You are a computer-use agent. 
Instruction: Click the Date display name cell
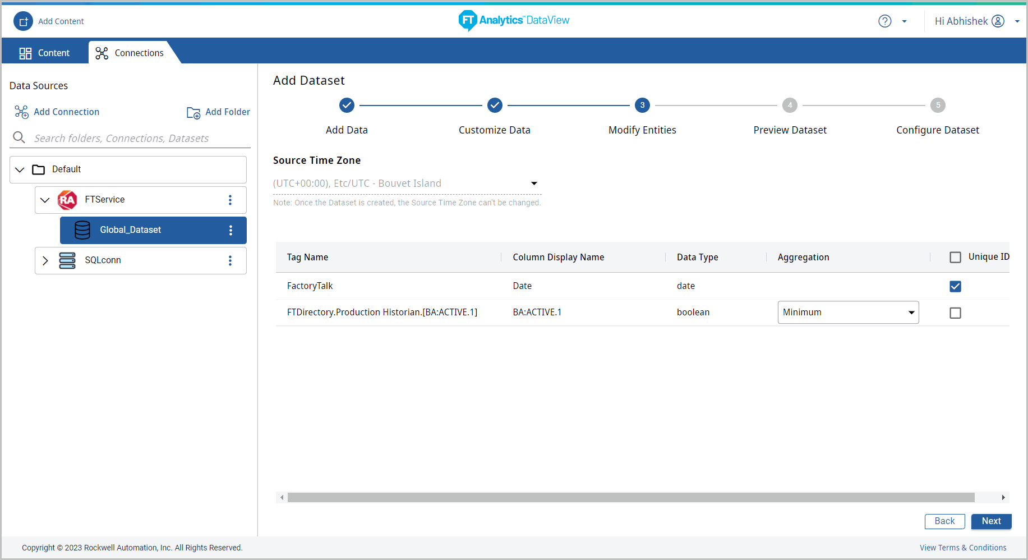(x=522, y=286)
